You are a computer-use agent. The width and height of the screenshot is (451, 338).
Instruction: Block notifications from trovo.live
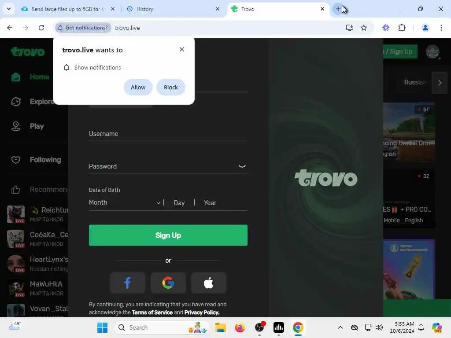tap(171, 88)
